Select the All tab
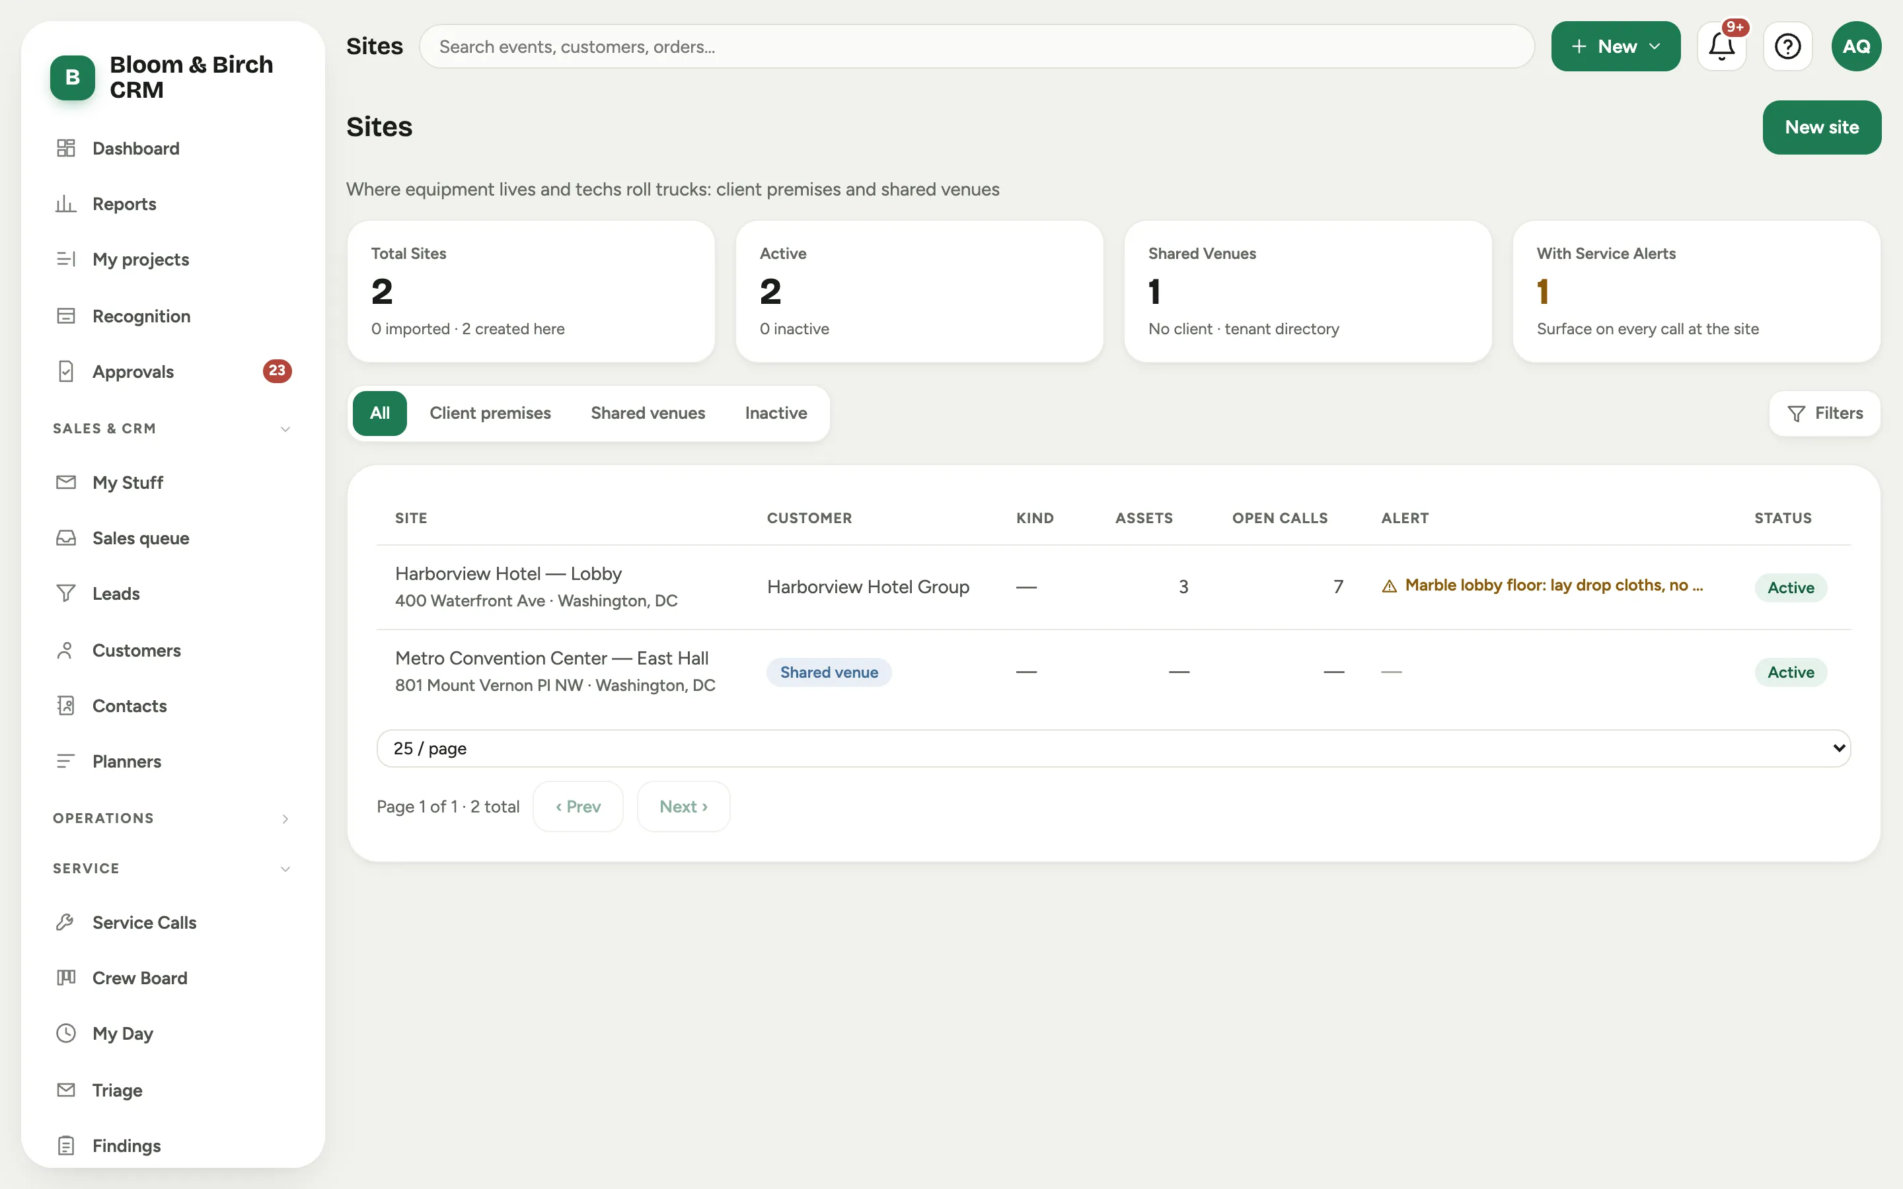 pyautogui.click(x=380, y=413)
